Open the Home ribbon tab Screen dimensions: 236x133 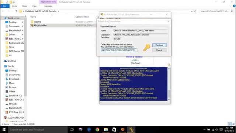point(14,6)
